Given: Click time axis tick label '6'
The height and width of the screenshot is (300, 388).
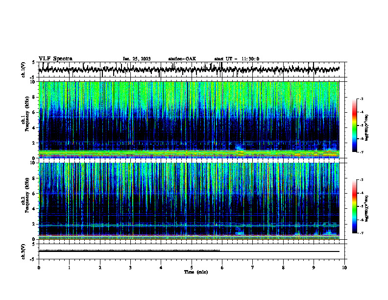Looking at the screenshot, I should point(222,268).
